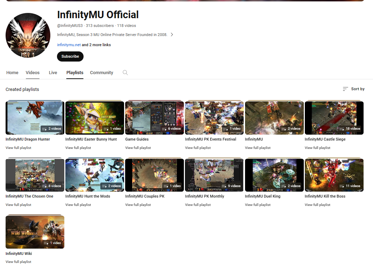Expand channel description with chevron arrow

(172, 35)
